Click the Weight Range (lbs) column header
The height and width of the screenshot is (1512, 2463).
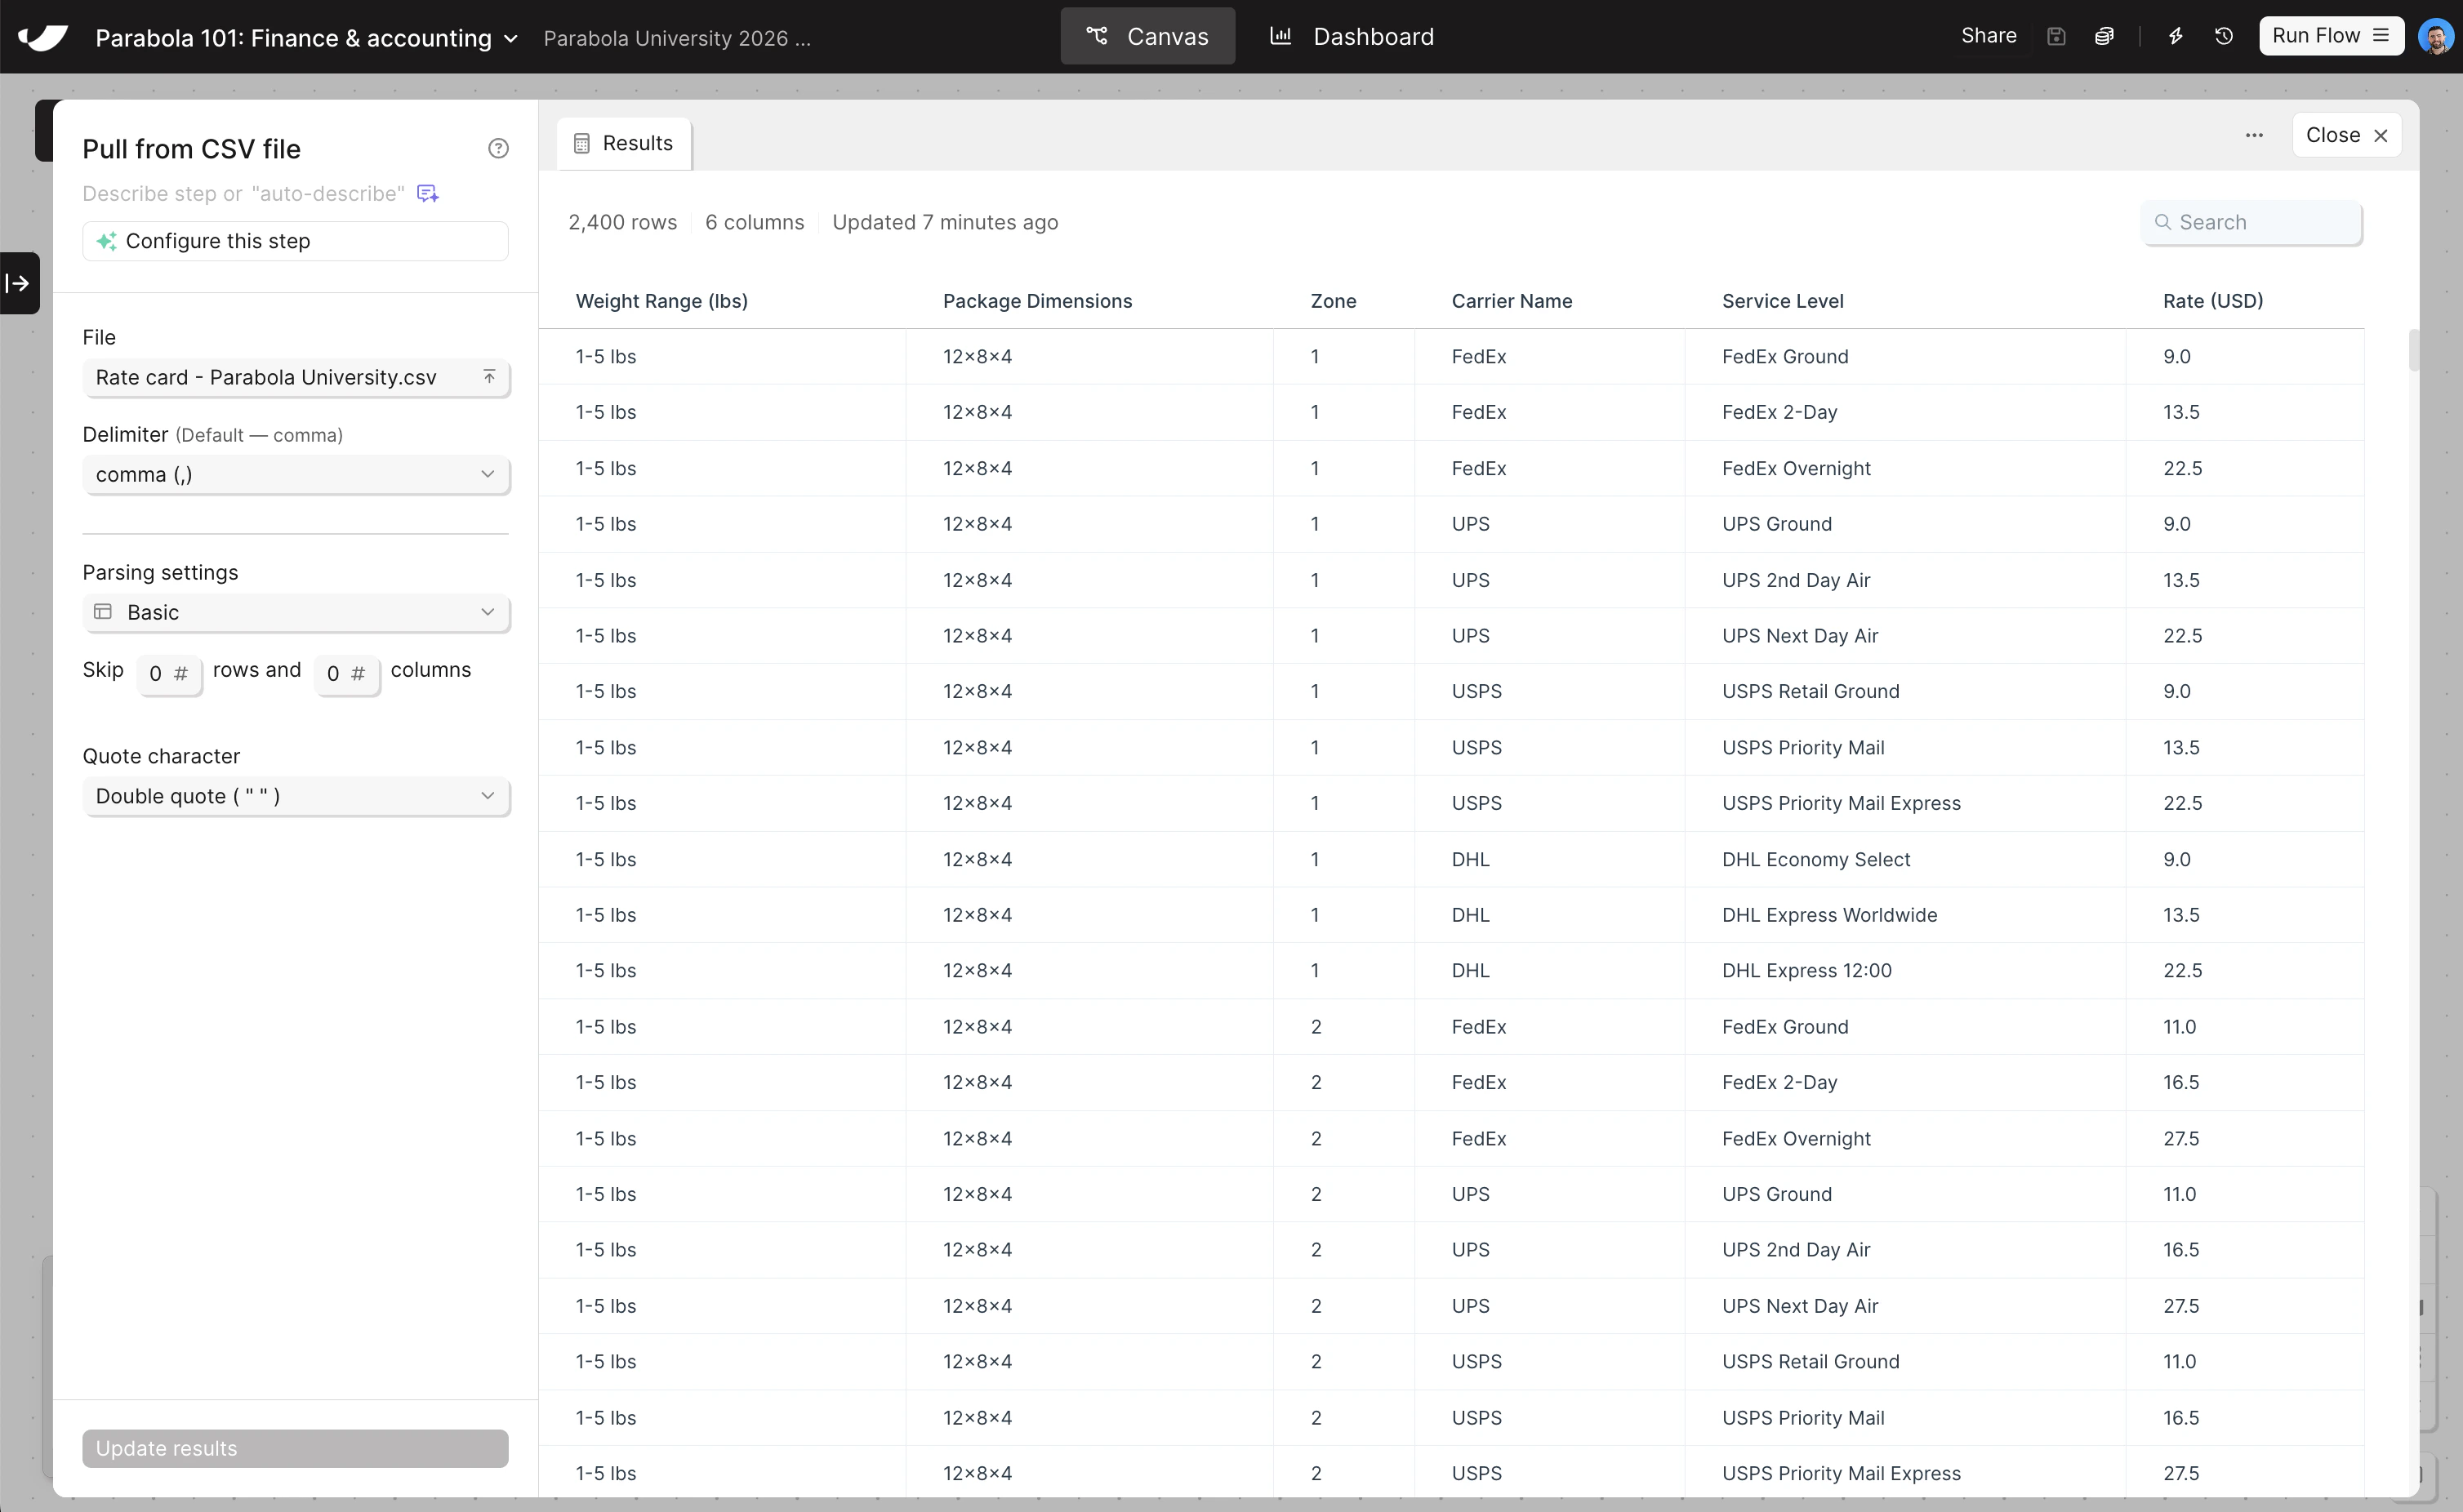662,301
